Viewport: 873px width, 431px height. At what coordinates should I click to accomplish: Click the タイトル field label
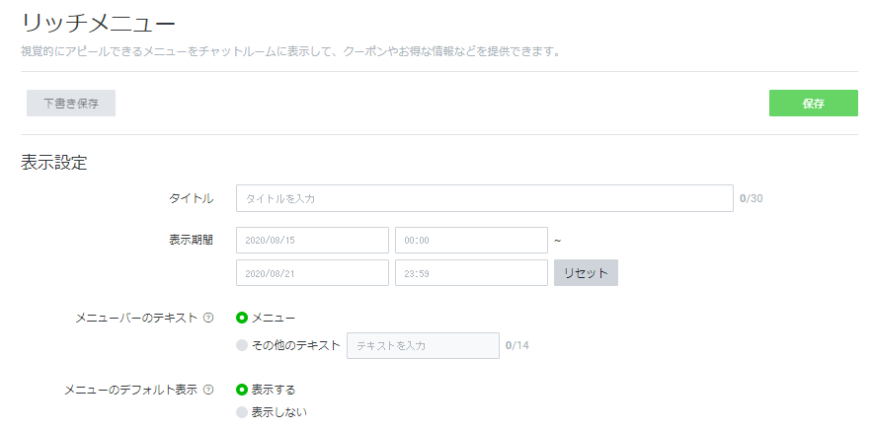(x=191, y=198)
